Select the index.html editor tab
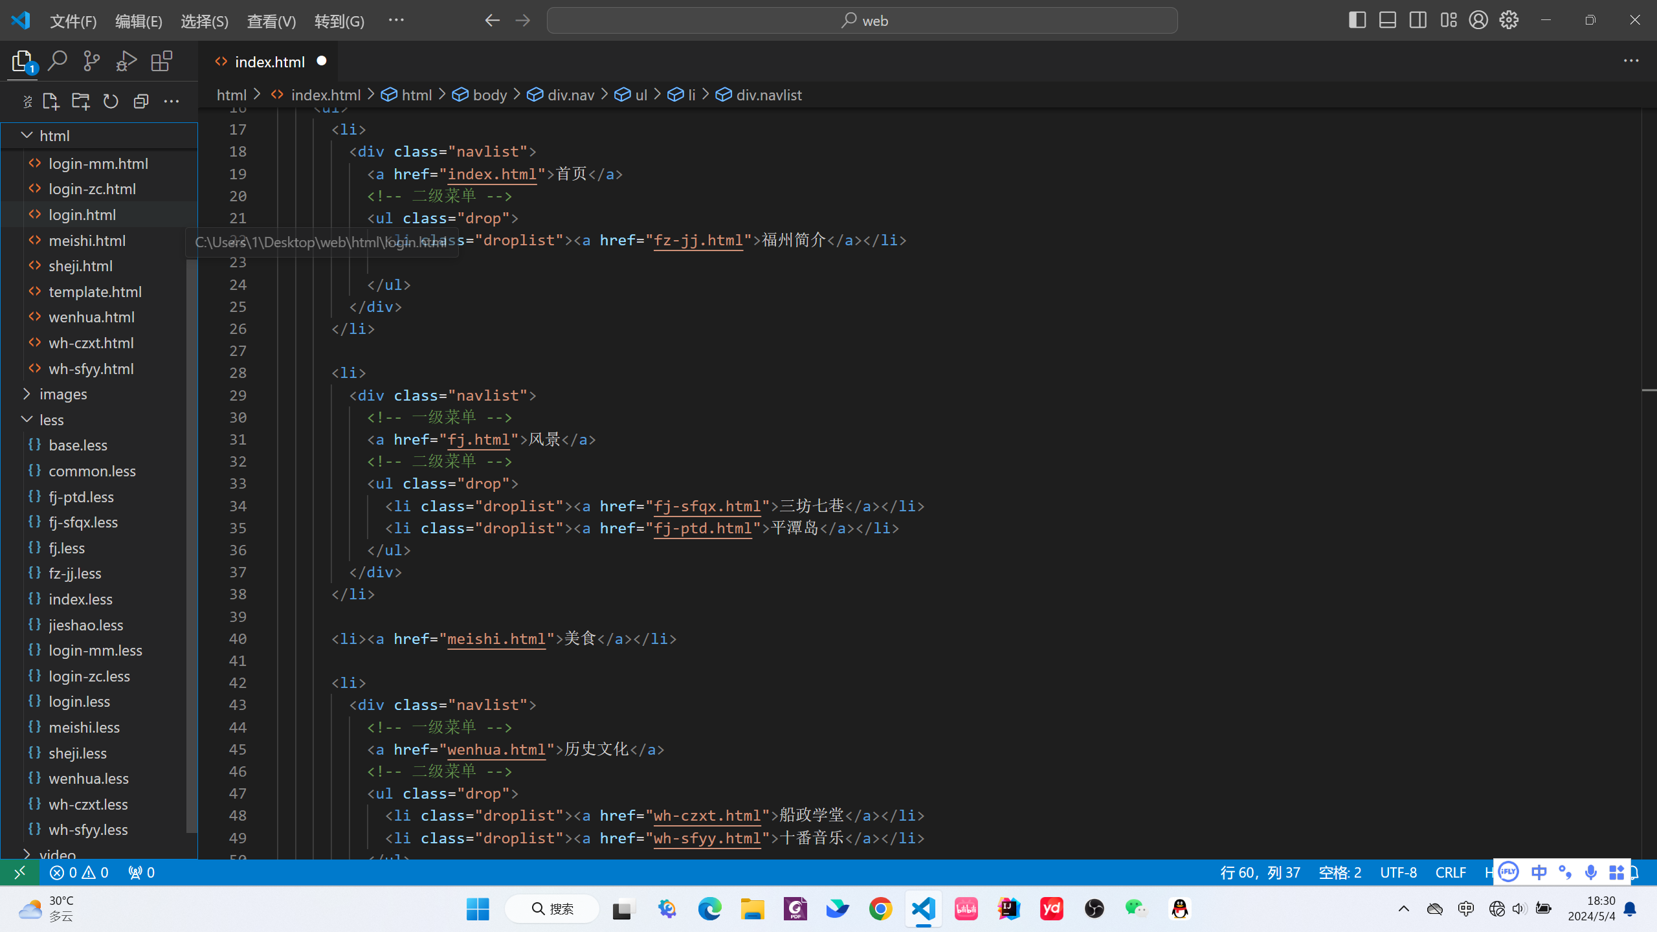1657x932 pixels. point(269,61)
